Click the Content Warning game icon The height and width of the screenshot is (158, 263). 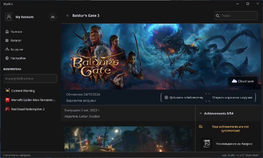point(8,91)
